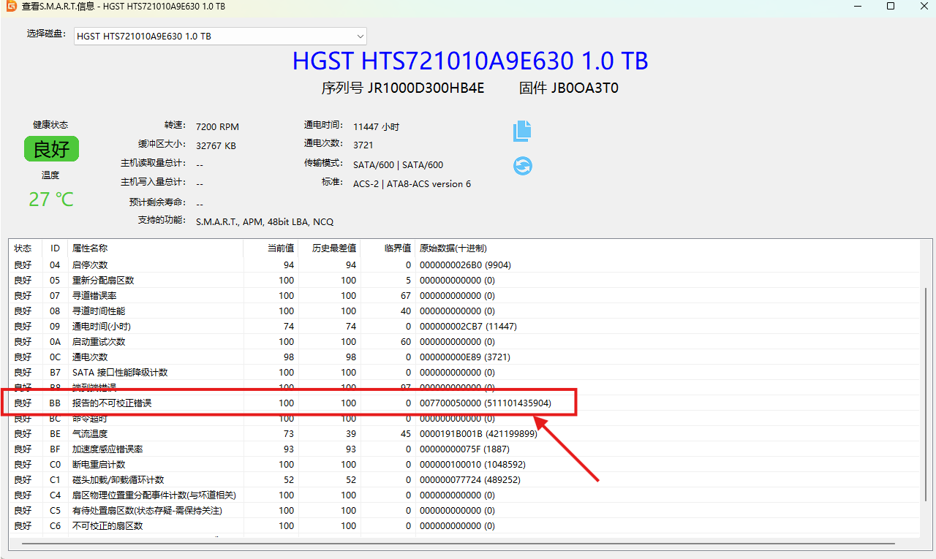
Task: Click the ID column header
Action: click(x=55, y=248)
